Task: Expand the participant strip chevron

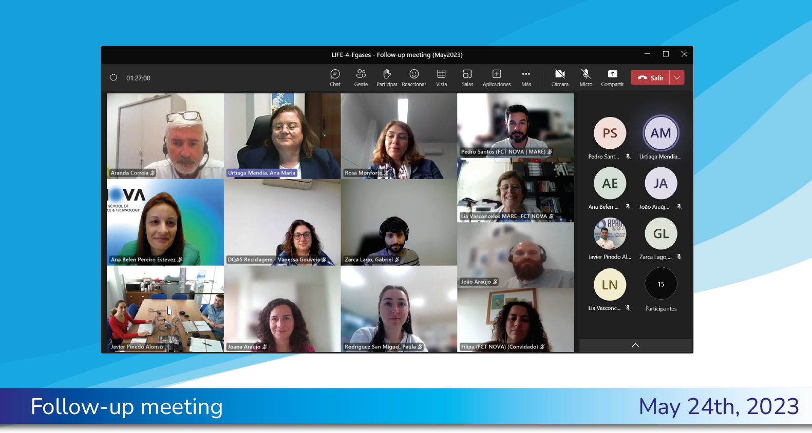Action: click(x=635, y=345)
